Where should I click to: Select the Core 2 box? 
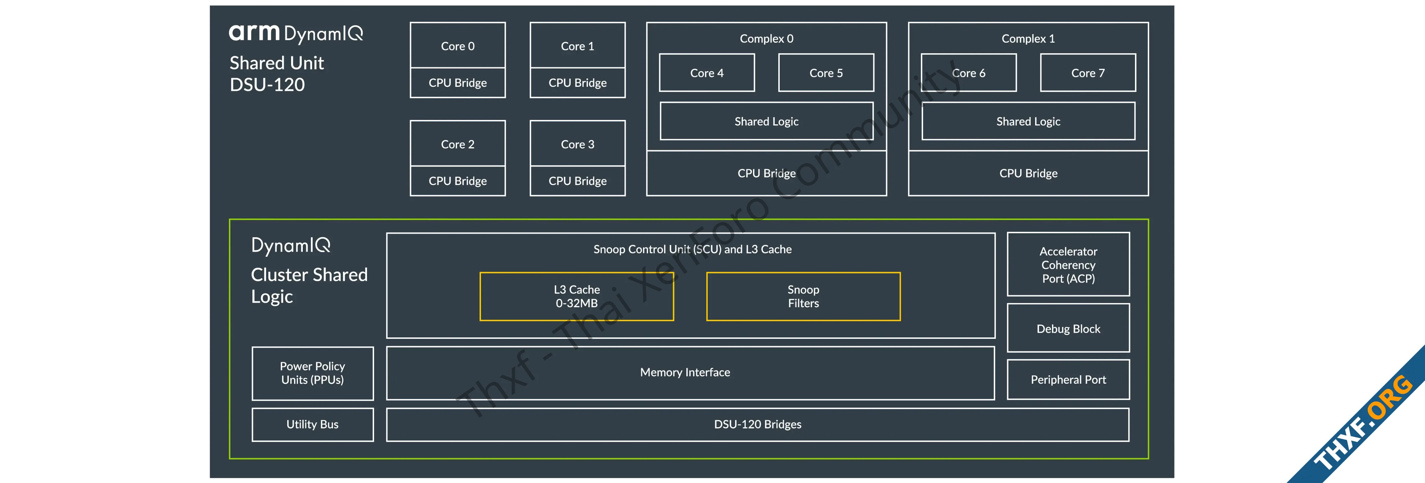tap(457, 144)
